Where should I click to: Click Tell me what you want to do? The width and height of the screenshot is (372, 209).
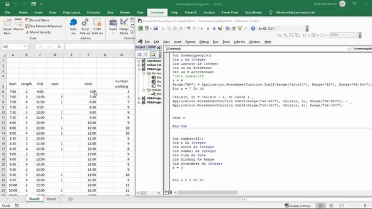coord(295,12)
